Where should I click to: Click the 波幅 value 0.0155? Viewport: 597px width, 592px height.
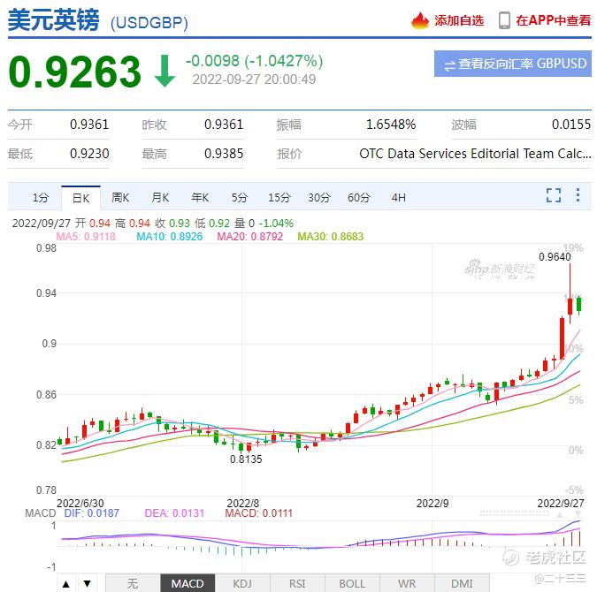coord(571,125)
